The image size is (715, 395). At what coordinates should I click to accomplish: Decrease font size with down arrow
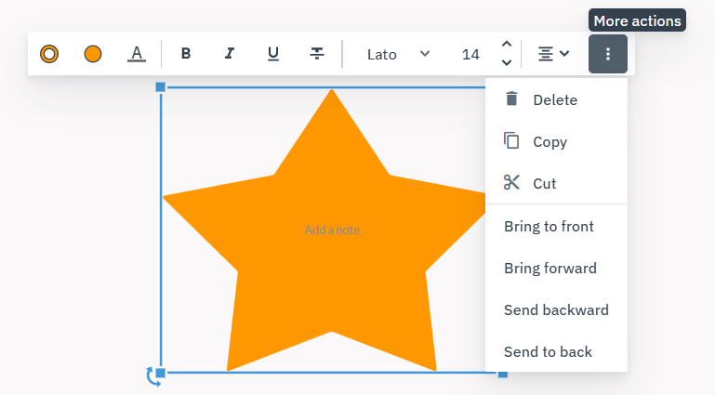coord(507,63)
